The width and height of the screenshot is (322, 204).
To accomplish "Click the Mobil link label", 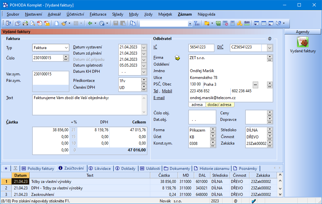I will (x=167, y=91).
